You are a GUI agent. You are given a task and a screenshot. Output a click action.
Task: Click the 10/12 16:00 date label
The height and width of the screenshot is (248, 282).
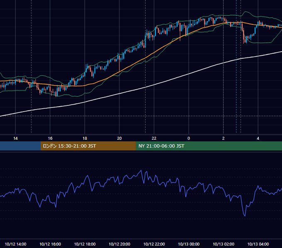(50, 244)
